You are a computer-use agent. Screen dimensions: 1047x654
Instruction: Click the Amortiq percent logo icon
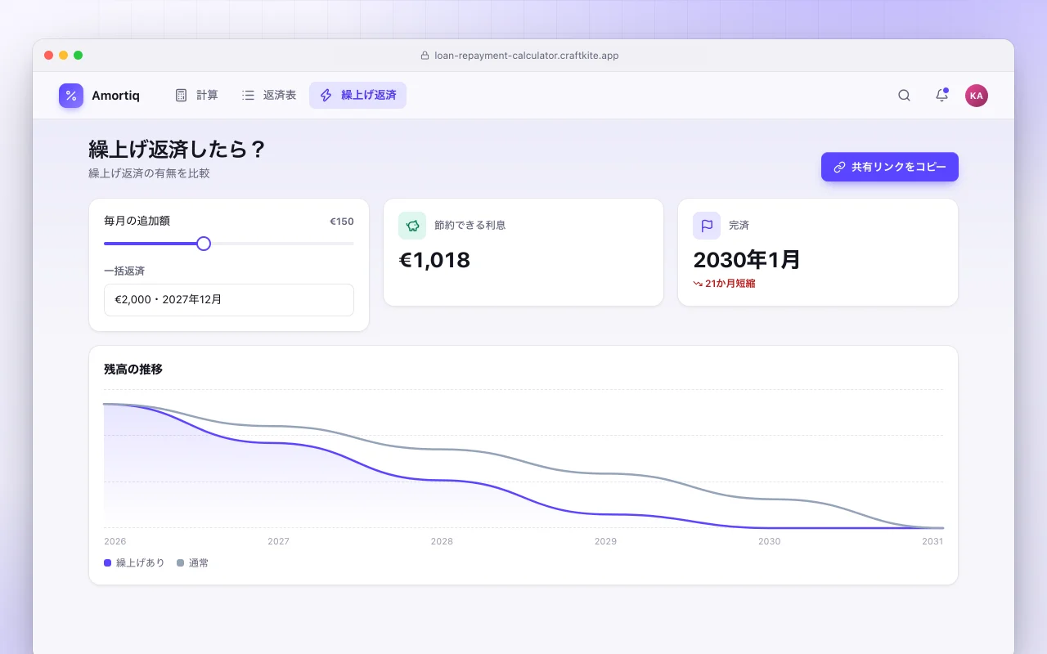click(71, 96)
